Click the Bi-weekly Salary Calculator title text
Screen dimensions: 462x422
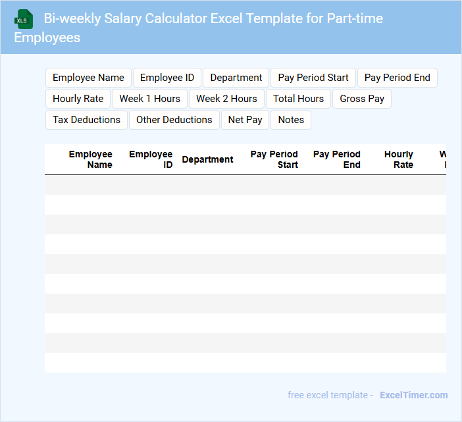199,28
